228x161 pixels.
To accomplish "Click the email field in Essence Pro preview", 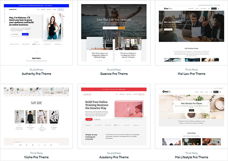I will (110, 28).
